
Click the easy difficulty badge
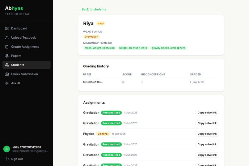point(101,23)
